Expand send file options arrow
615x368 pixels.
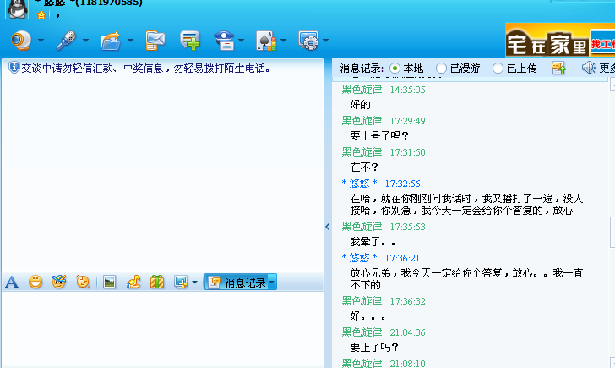(130, 40)
